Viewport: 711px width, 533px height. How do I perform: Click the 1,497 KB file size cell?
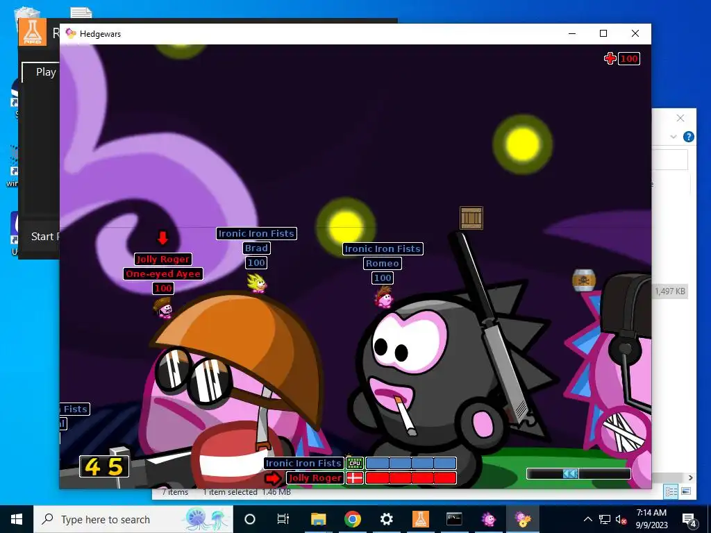670,291
